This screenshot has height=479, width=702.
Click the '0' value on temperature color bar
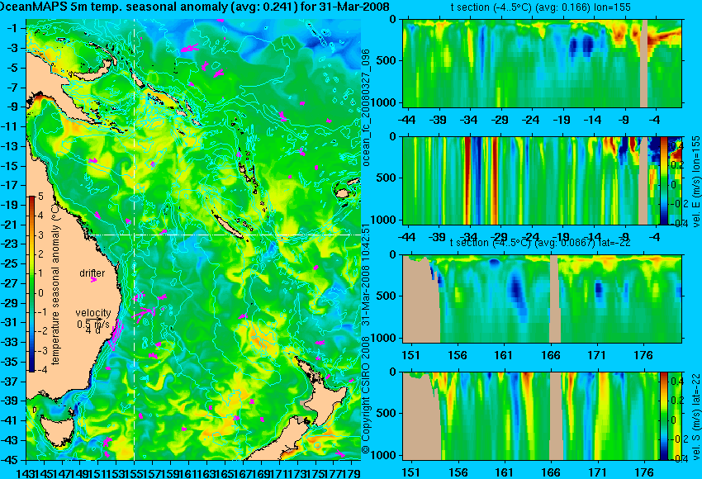[41, 293]
